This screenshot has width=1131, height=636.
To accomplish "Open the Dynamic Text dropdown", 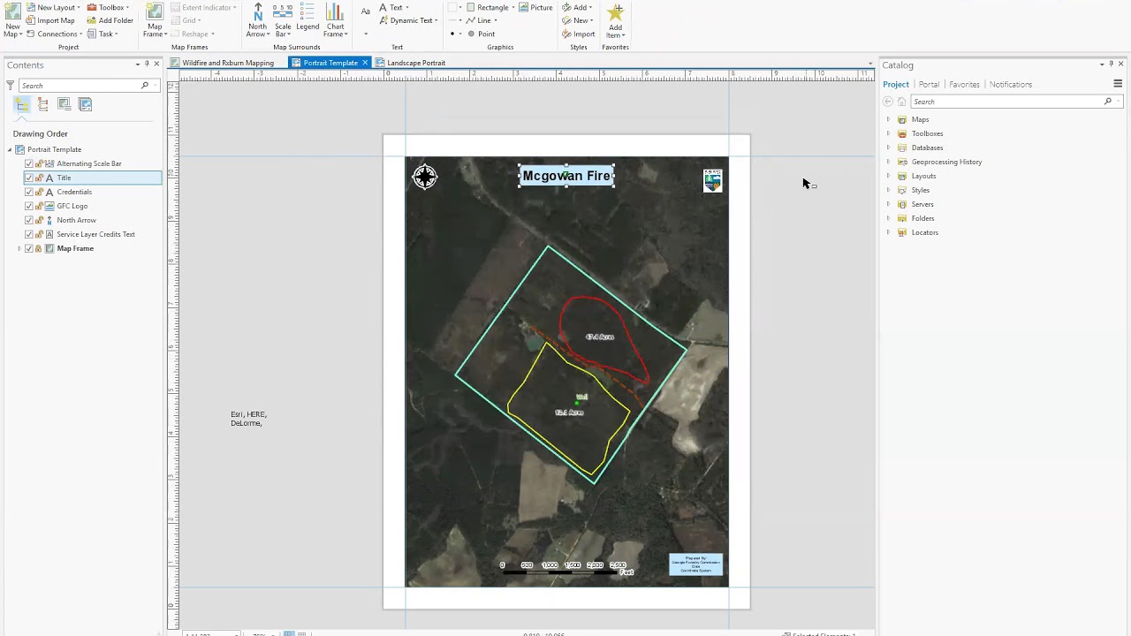I will pyautogui.click(x=407, y=20).
